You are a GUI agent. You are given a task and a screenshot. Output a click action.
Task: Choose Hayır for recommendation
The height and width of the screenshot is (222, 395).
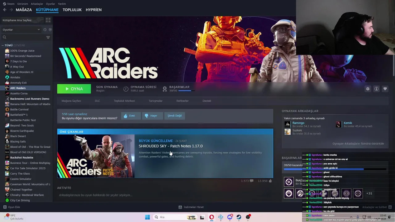coord(152,116)
